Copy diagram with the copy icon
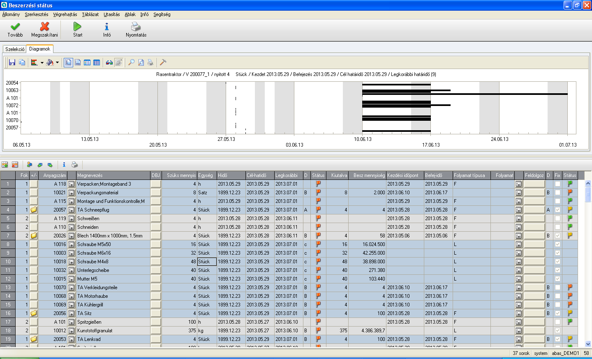The image size is (592, 359). 22,62
